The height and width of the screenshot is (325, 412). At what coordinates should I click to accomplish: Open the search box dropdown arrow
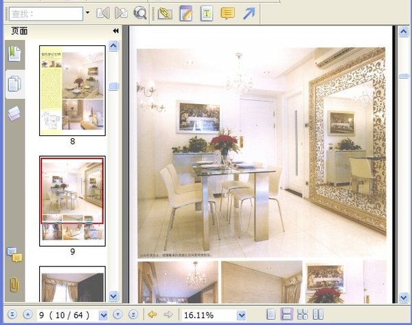click(87, 13)
